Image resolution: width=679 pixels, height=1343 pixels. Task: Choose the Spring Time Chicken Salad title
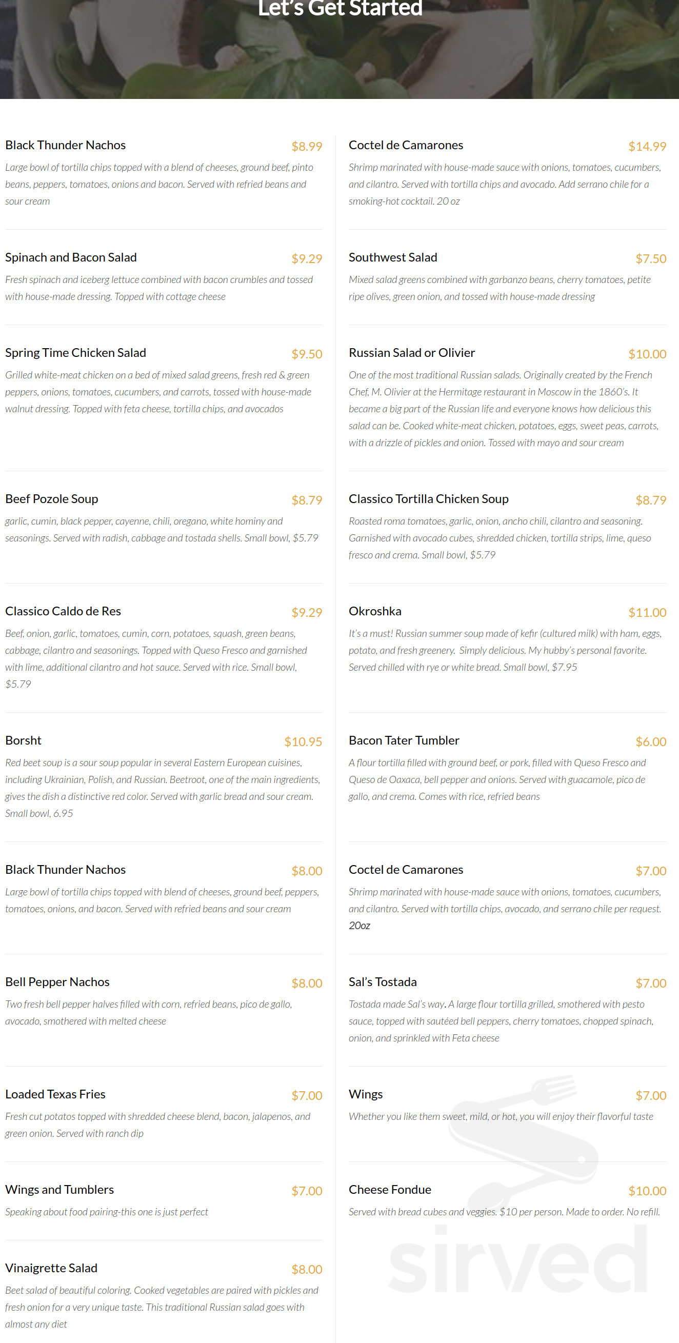coord(75,352)
